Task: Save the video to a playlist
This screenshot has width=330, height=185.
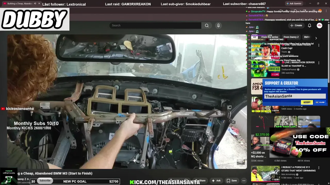Action: (232, 181)
